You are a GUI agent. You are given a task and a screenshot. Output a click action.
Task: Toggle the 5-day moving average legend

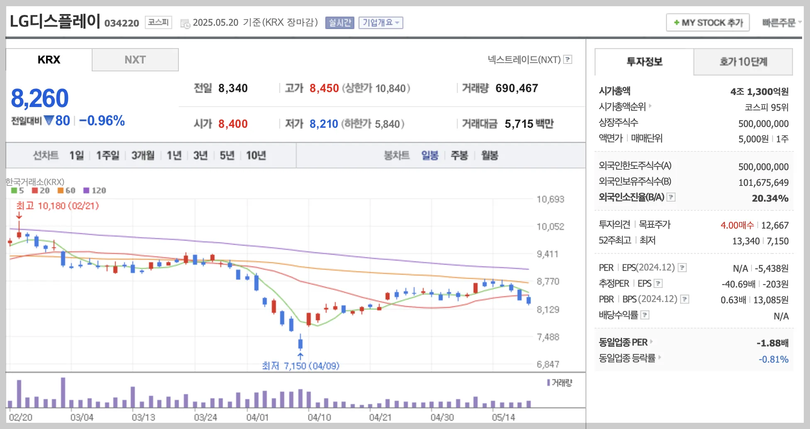[x=14, y=190]
